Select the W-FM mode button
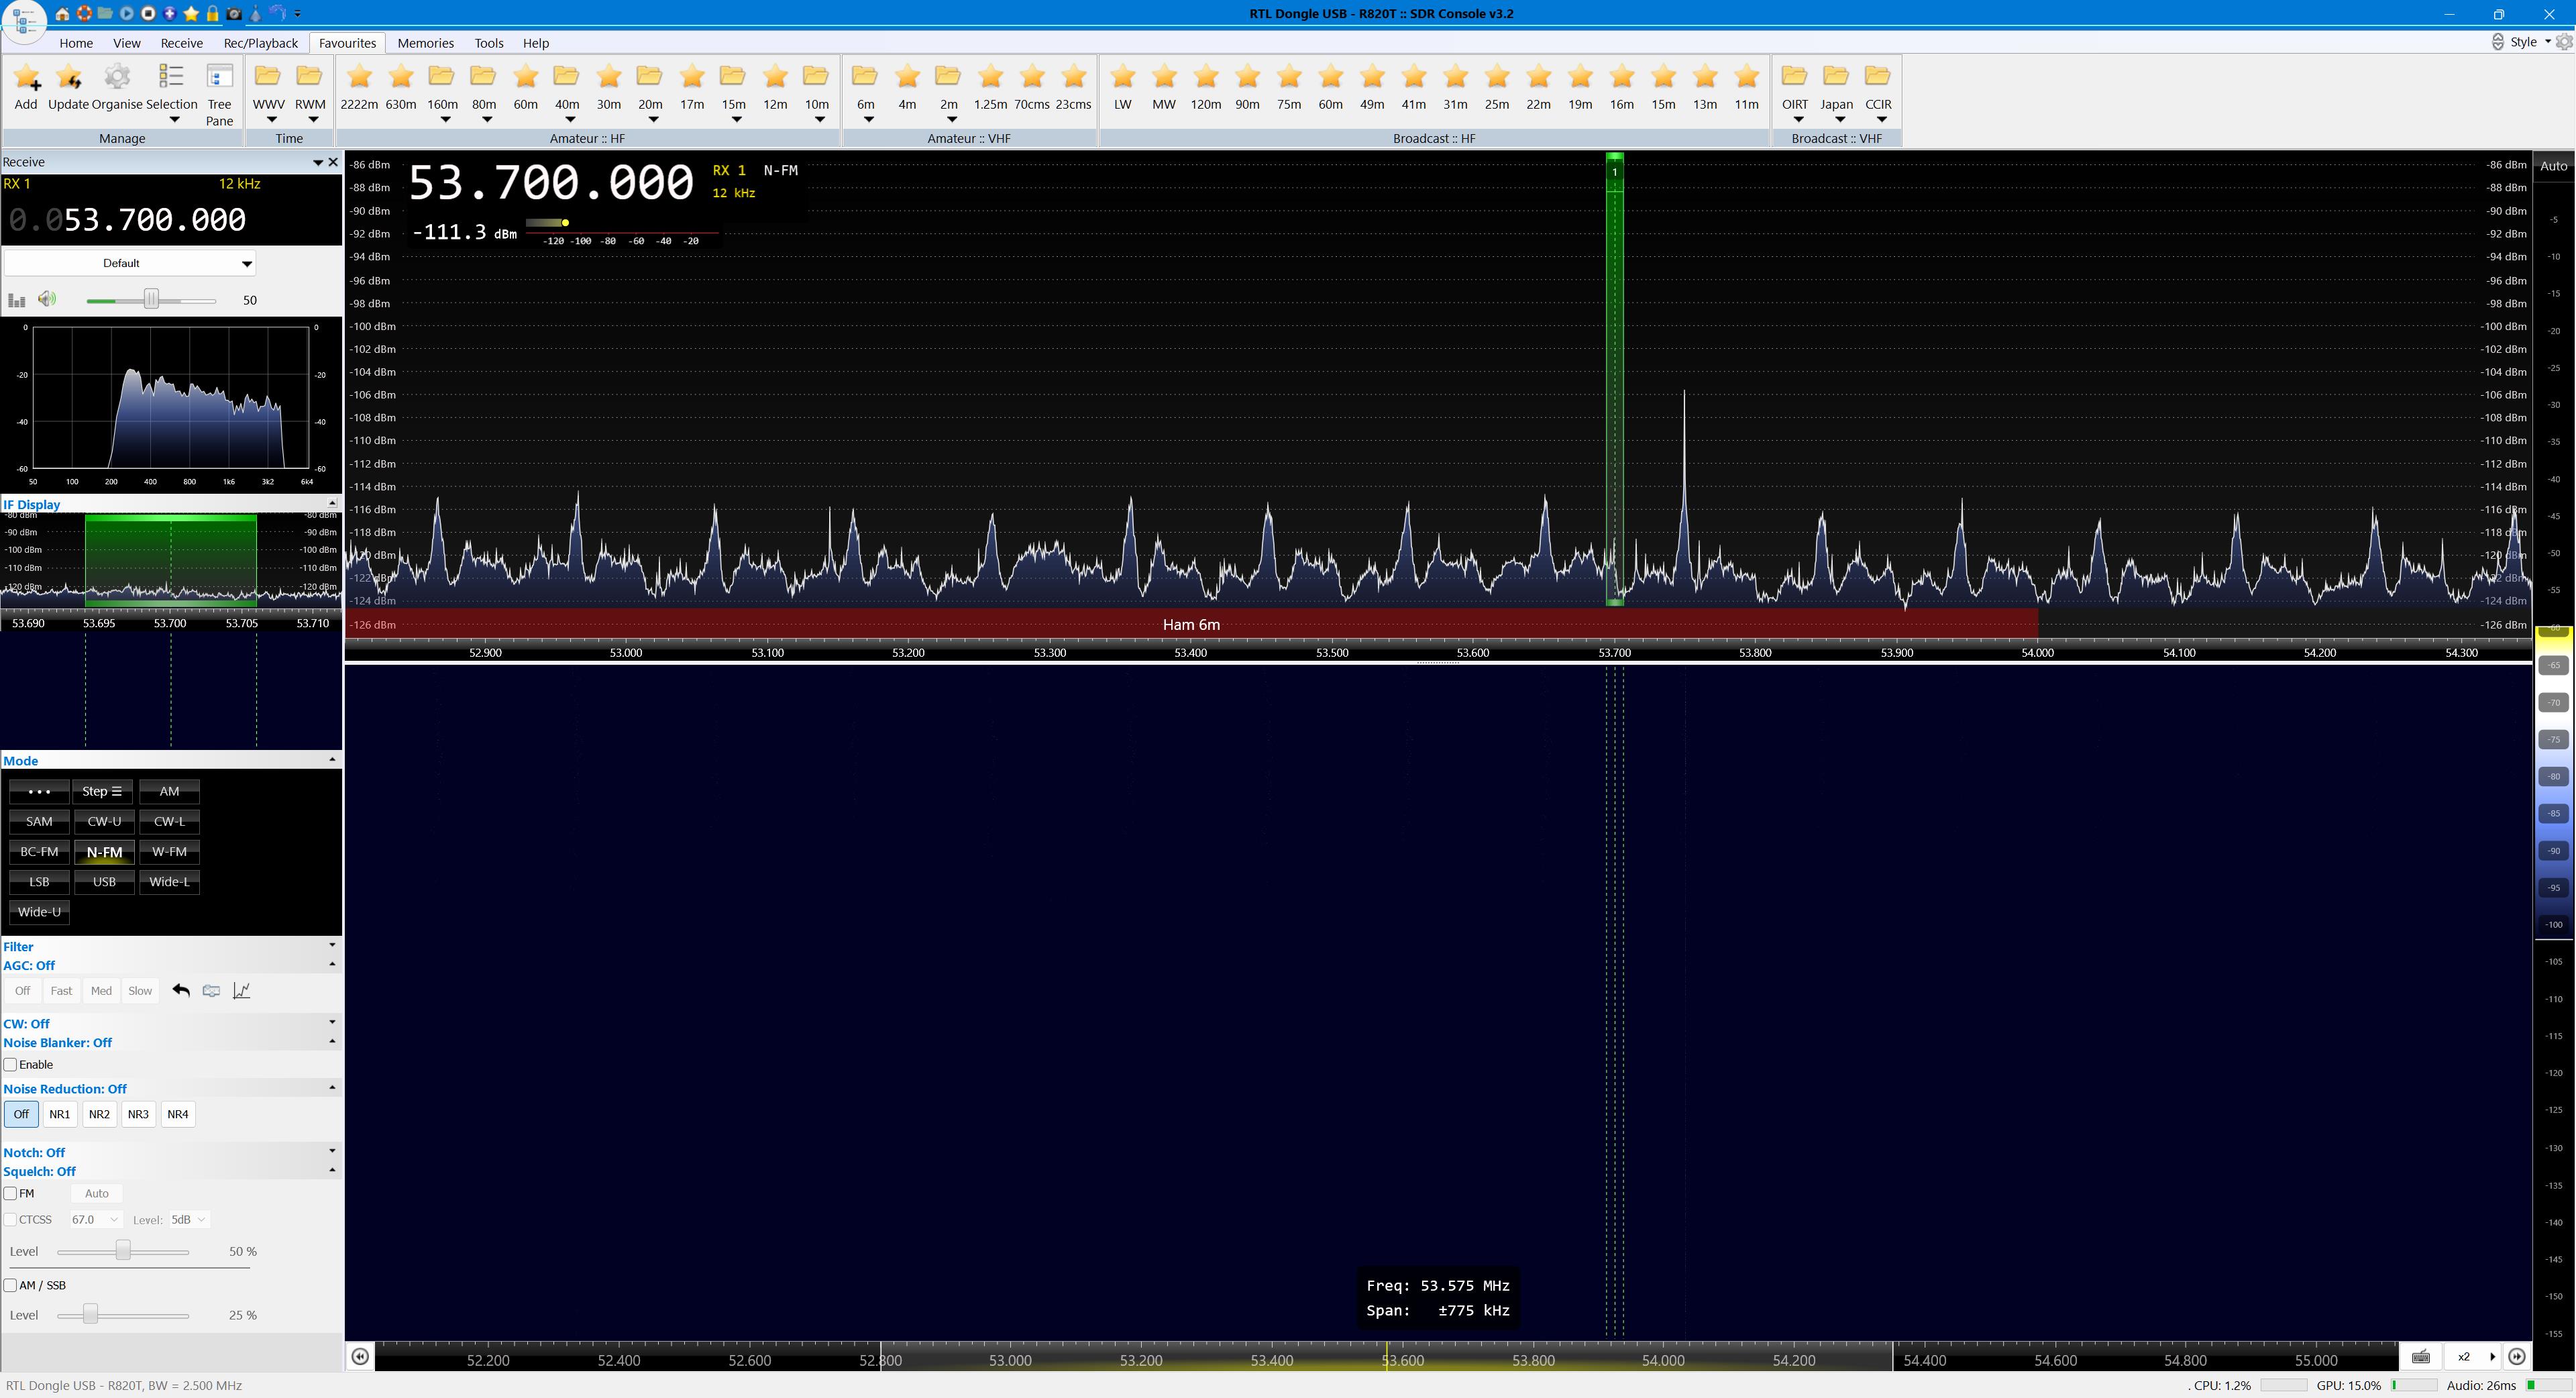This screenshot has height=1398, width=2576. click(169, 851)
